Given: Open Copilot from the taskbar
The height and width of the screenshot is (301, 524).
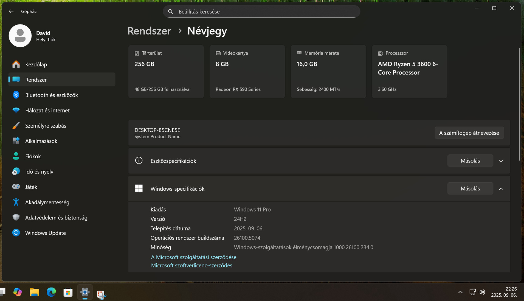Looking at the screenshot, I should [x=18, y=292].
